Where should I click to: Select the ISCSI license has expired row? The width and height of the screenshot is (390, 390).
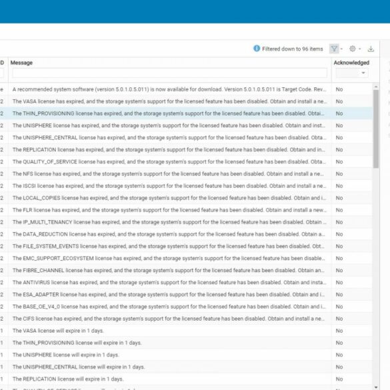(186, 186)
